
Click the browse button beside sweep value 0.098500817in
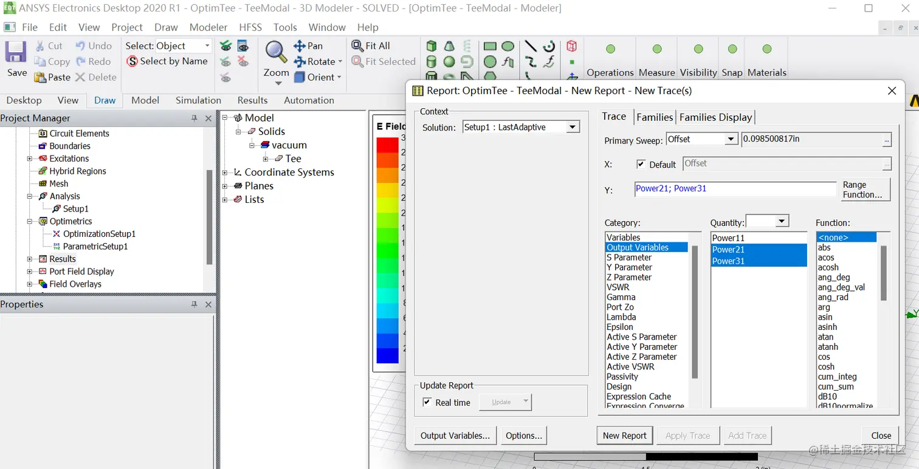[887, 140]
